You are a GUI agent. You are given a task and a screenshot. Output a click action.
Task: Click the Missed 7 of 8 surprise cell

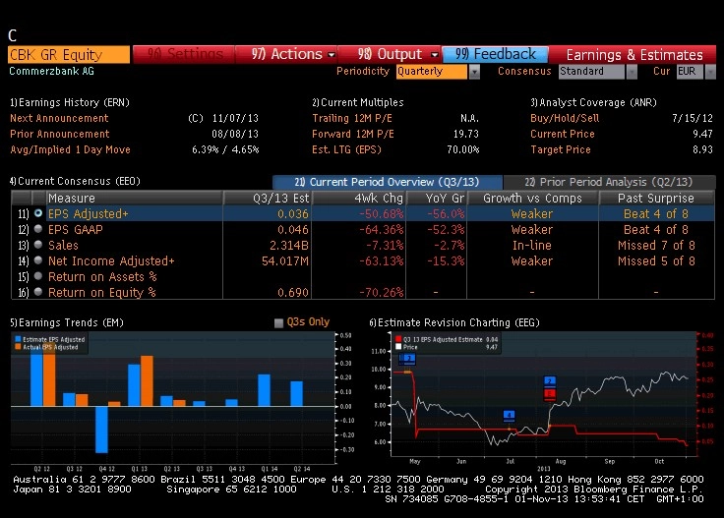point(656,245)
